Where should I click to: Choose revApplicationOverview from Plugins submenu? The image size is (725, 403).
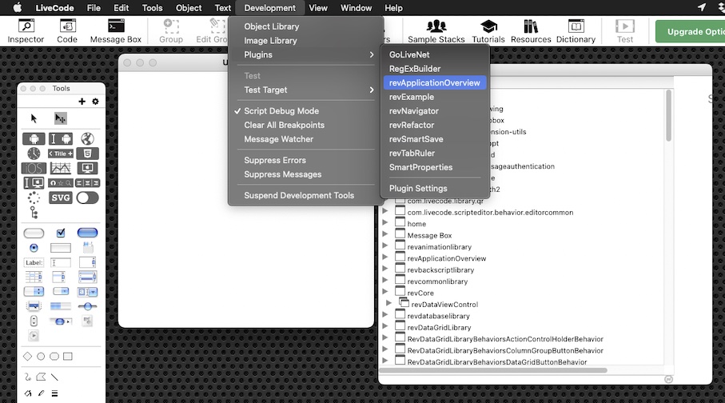pos(434,83)
